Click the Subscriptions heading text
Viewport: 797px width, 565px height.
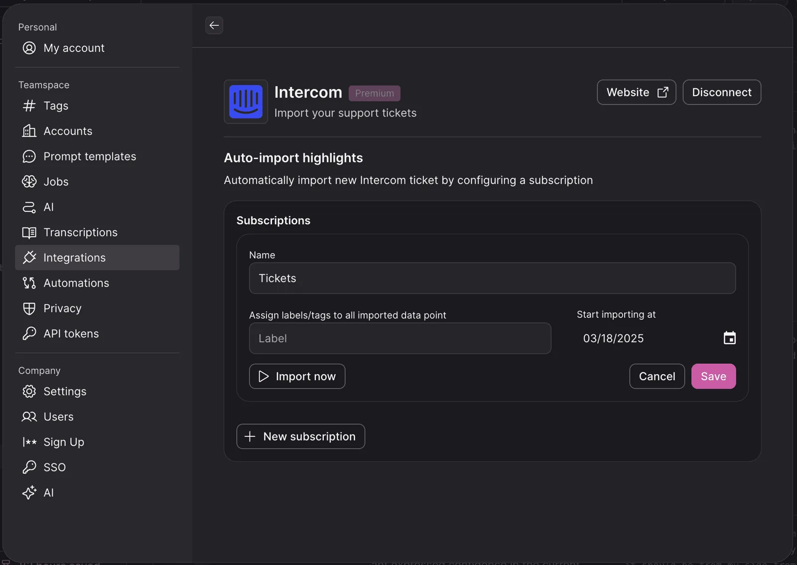click(273, 220)
